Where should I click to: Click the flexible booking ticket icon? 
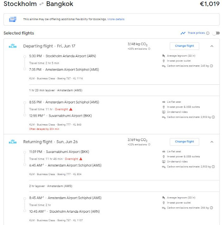13,19
